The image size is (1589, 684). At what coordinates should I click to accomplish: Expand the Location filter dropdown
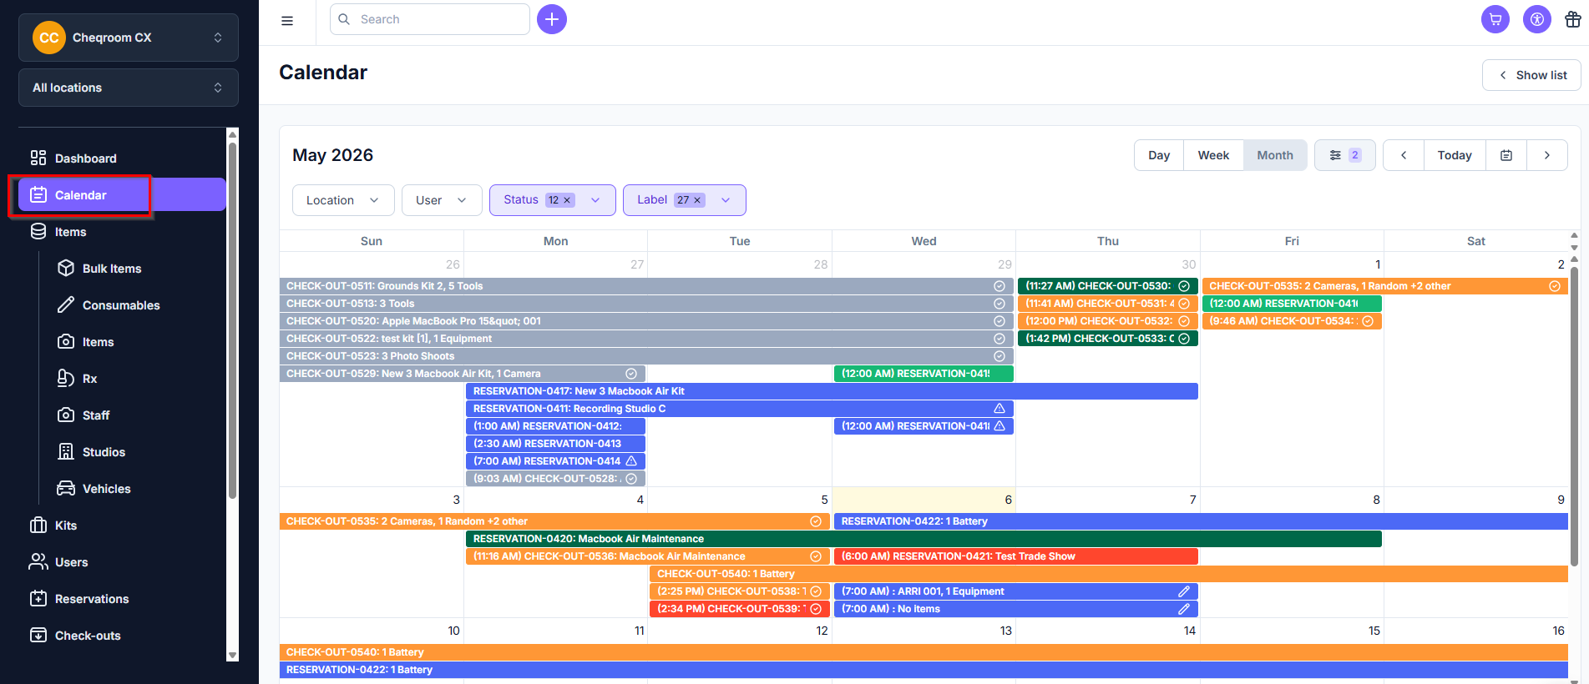343,200
